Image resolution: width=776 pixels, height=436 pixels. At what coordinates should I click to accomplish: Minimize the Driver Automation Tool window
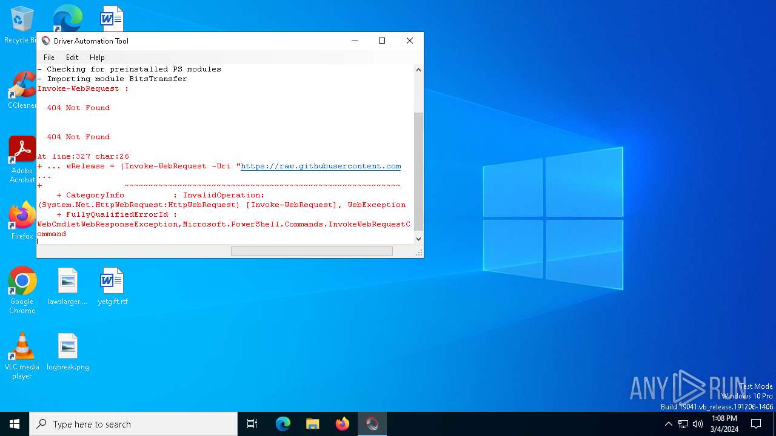(354, 41)
